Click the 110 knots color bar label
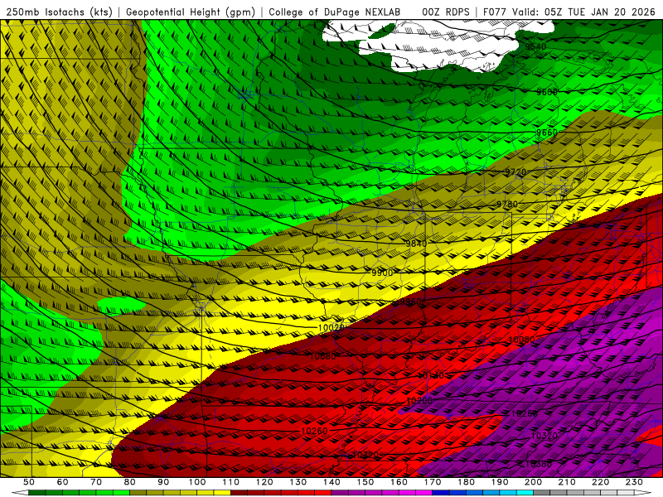Image resolution: width=663 pixels, height=497 pixels. [230, 482]
